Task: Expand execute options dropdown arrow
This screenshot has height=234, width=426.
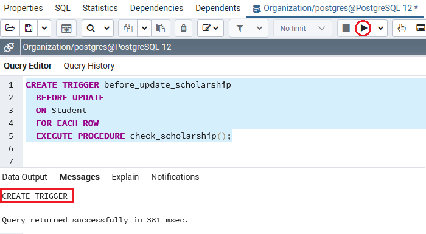Action: [x=380, y=28]
